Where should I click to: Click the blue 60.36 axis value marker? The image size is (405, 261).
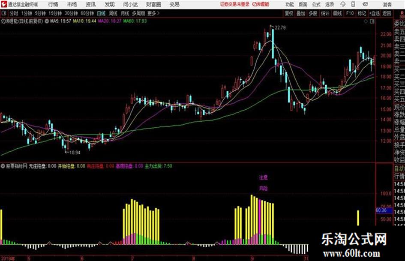coord(384,210)
